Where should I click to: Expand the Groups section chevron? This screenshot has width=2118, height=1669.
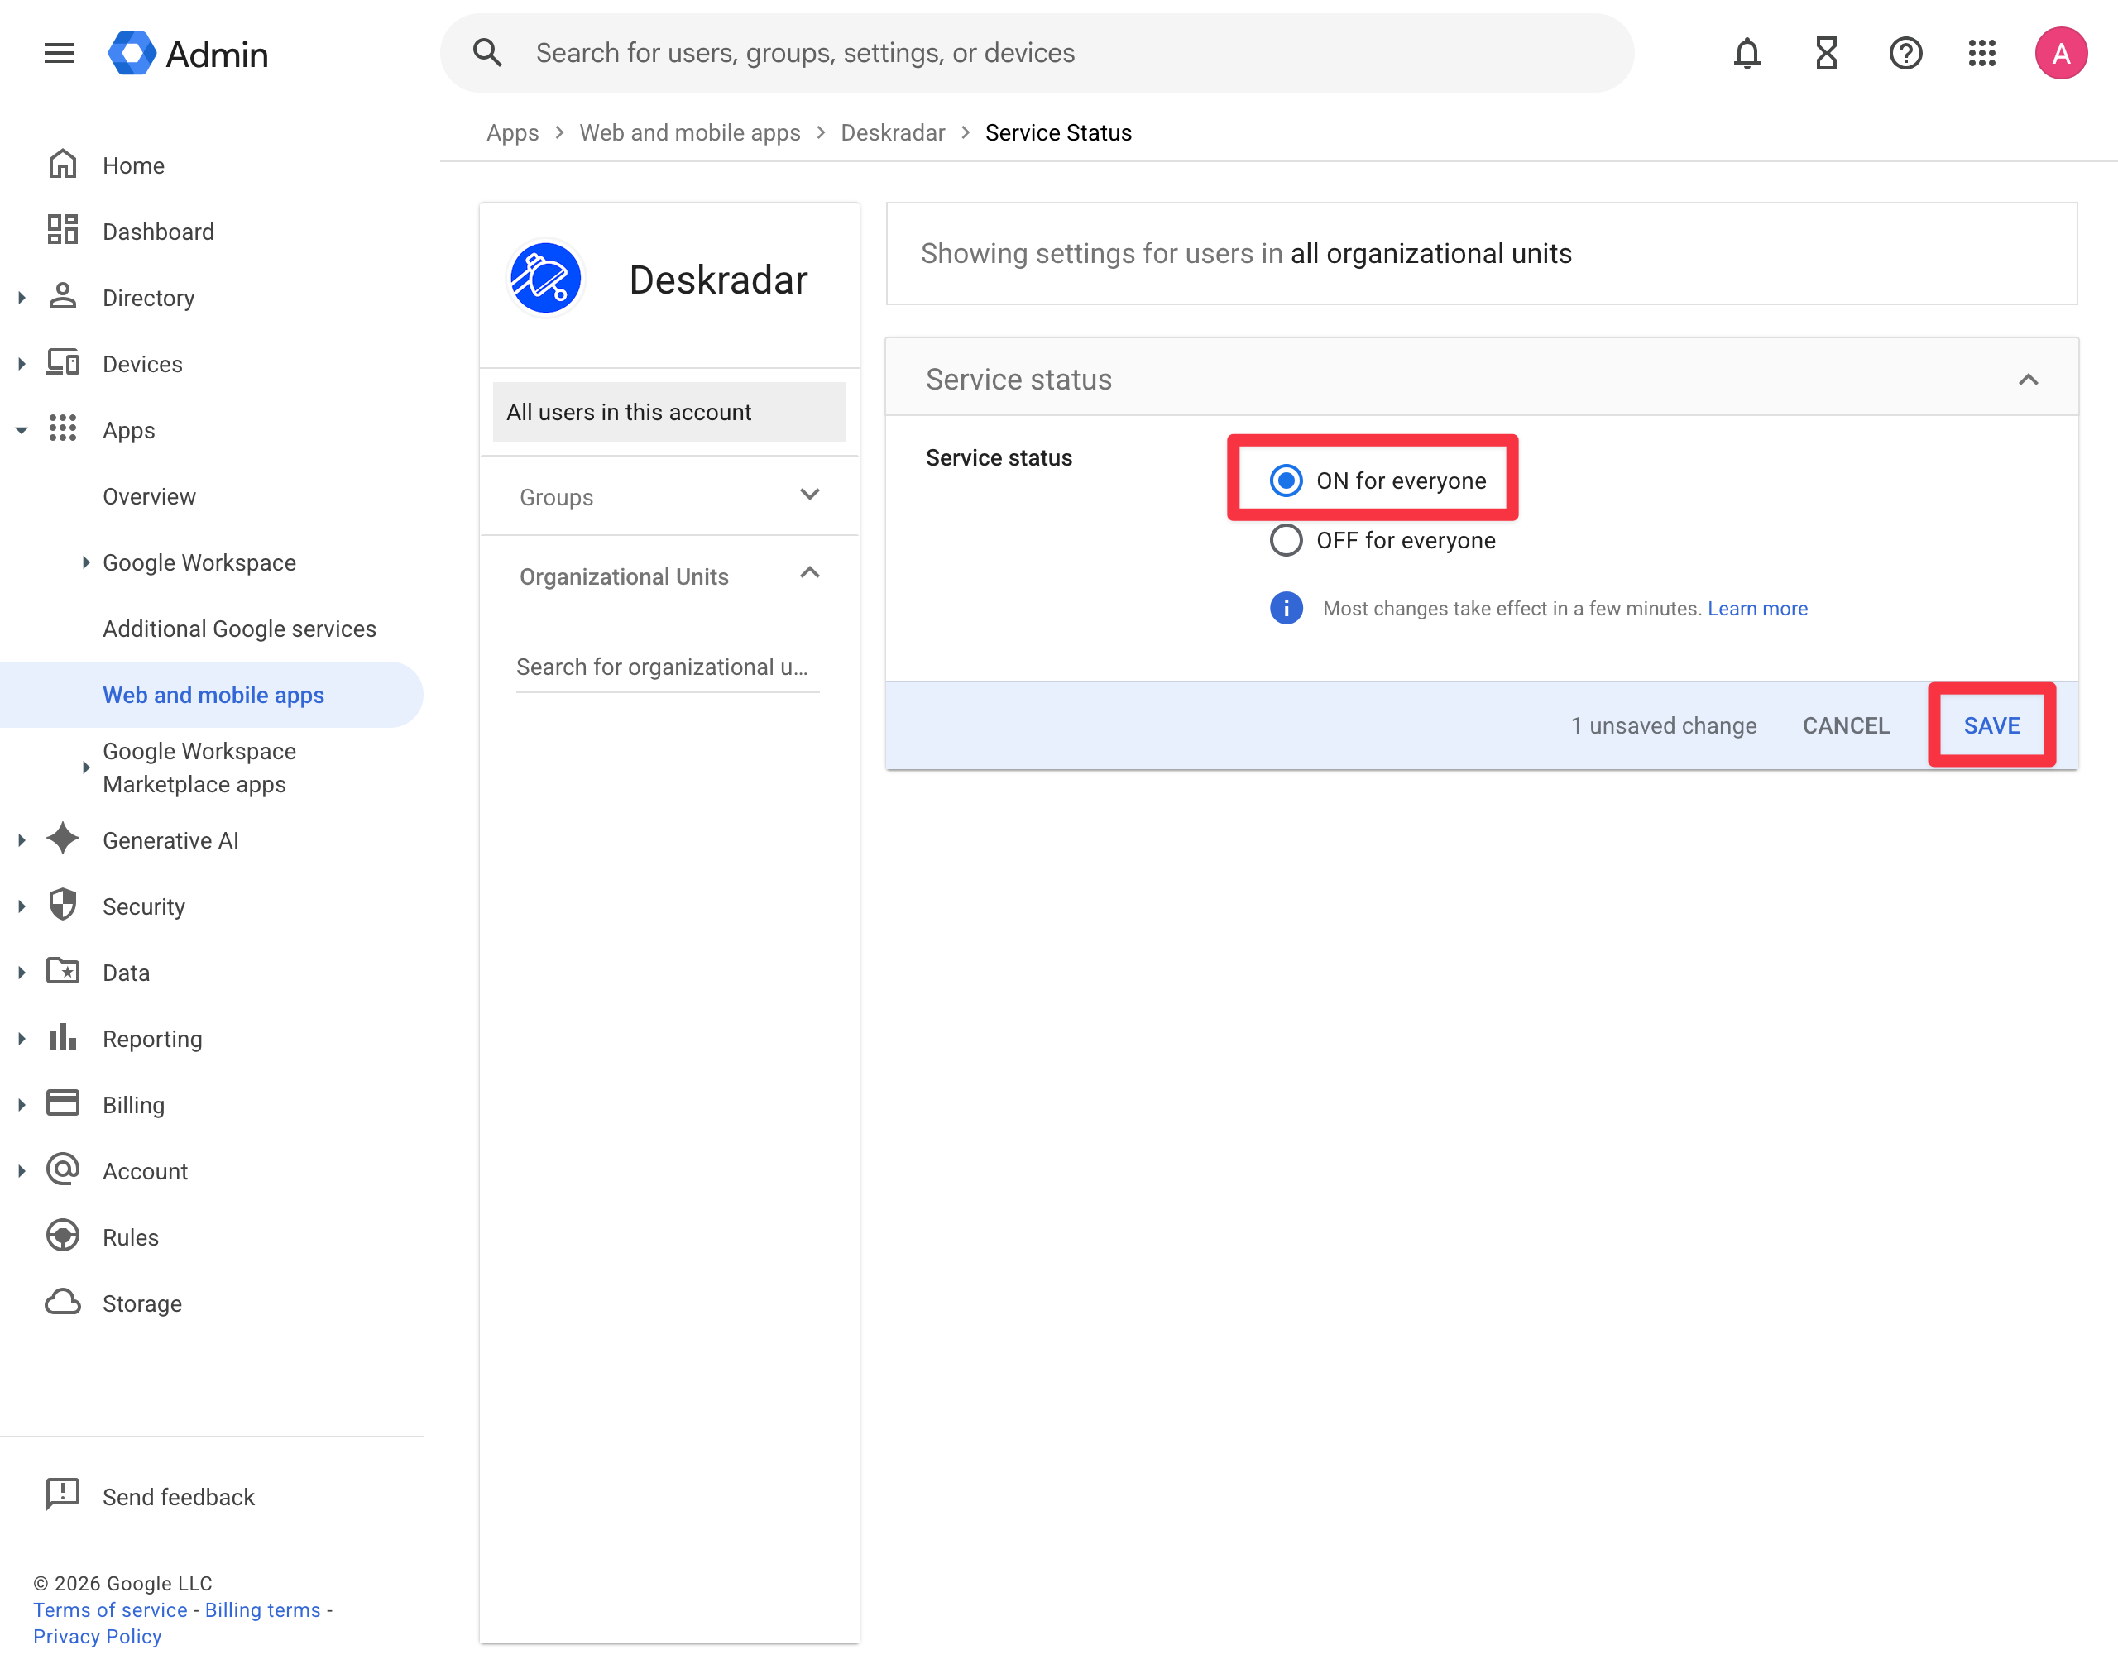[809, 495]
